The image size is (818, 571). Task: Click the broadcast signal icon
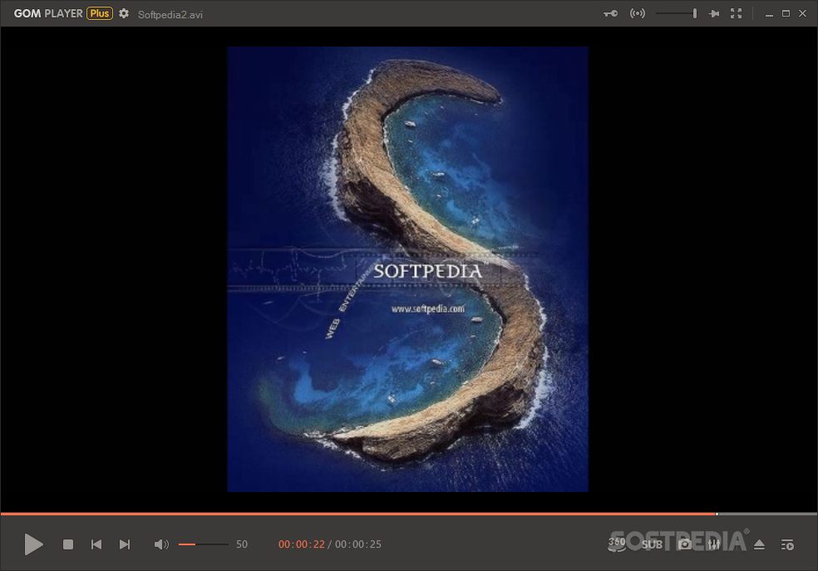tap(638, 13)
